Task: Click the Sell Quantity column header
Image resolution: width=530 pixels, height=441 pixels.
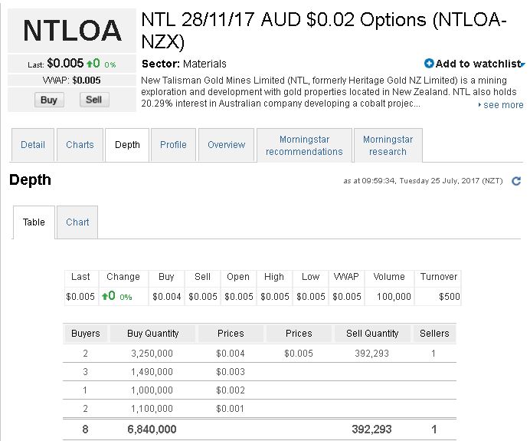Action: [372, 334]
